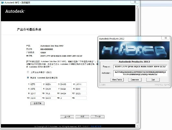Click activation code field 8
The width and height of the screenshot is (172, 130).
coord(81,89)
